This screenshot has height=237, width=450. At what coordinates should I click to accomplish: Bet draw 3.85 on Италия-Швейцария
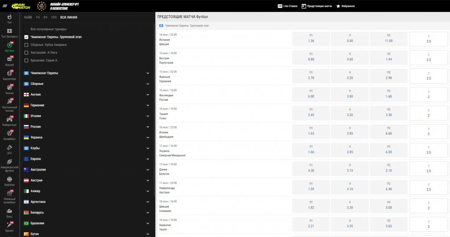[349, 131]
